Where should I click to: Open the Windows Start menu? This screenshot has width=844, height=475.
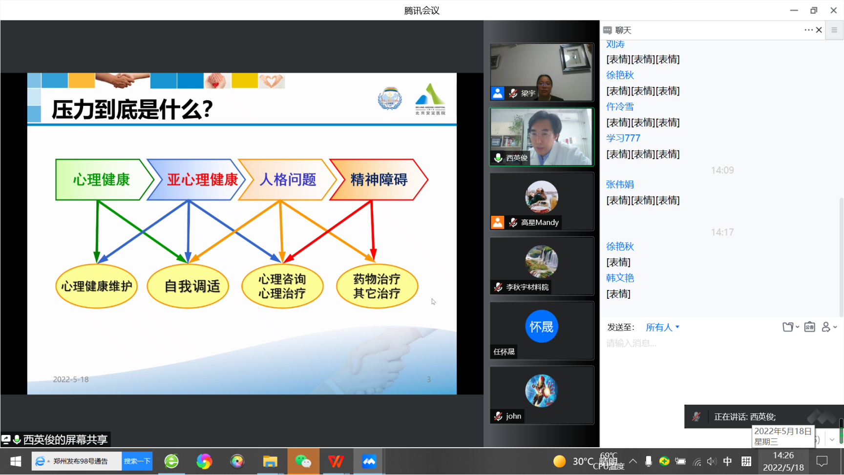pos(15,461)
